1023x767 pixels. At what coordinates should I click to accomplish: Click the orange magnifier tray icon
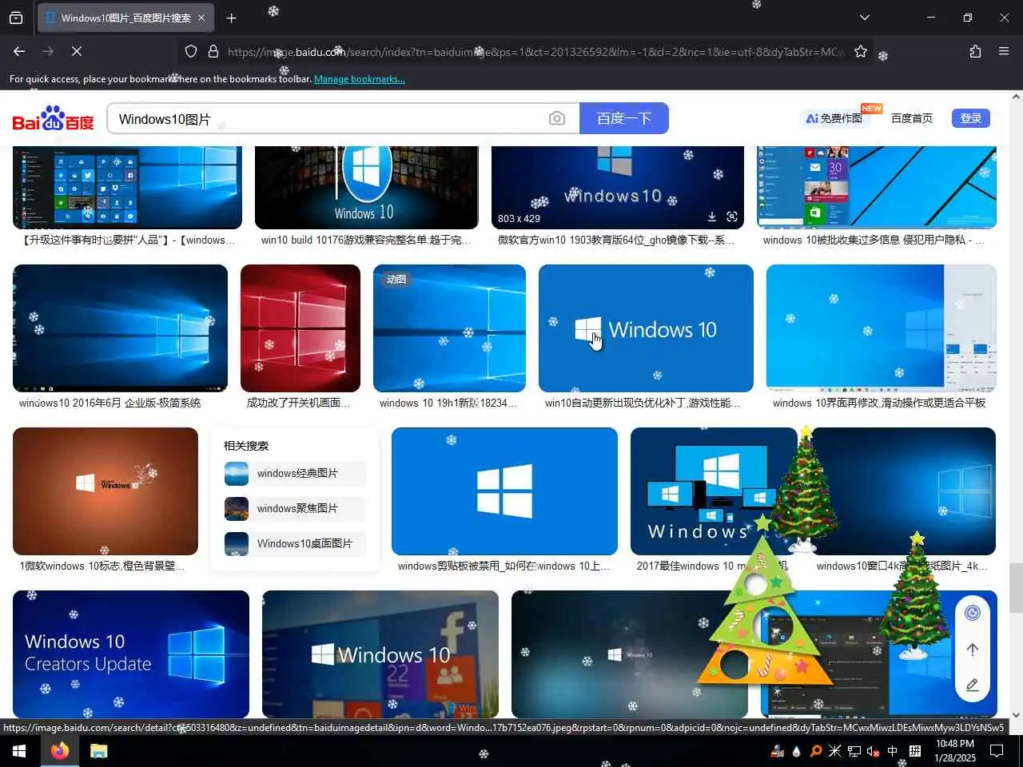[x=815, y=751]
